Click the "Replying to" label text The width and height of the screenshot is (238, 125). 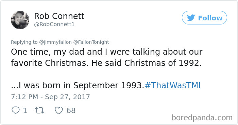point(24,42)
